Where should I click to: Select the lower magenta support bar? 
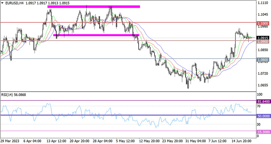[x=96, y=35]
